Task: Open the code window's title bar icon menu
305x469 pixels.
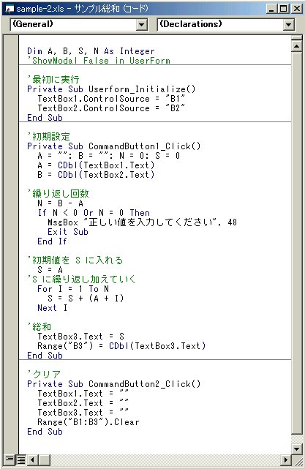Action: click(x=10, y=9)
